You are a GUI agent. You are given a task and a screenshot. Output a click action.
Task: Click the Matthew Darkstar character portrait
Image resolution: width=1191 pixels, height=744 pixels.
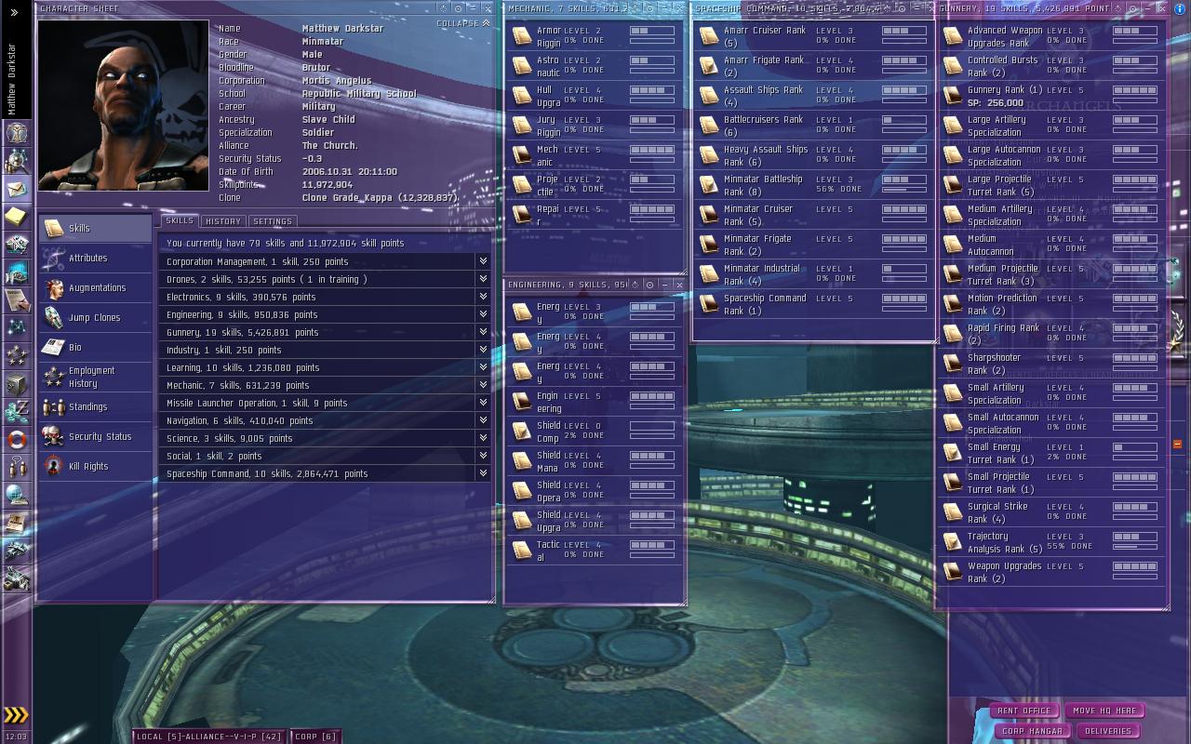pos(123,104)
